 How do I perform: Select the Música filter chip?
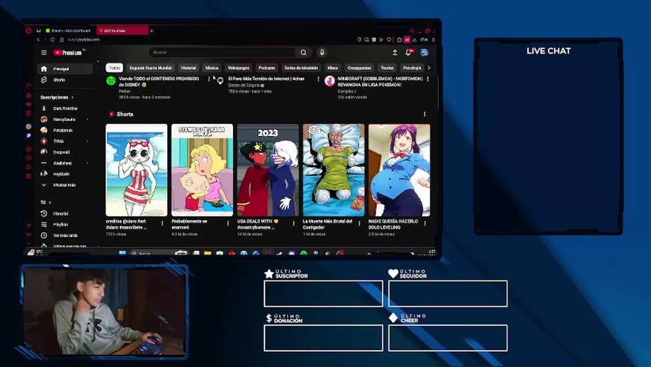(x=212, y=68)
